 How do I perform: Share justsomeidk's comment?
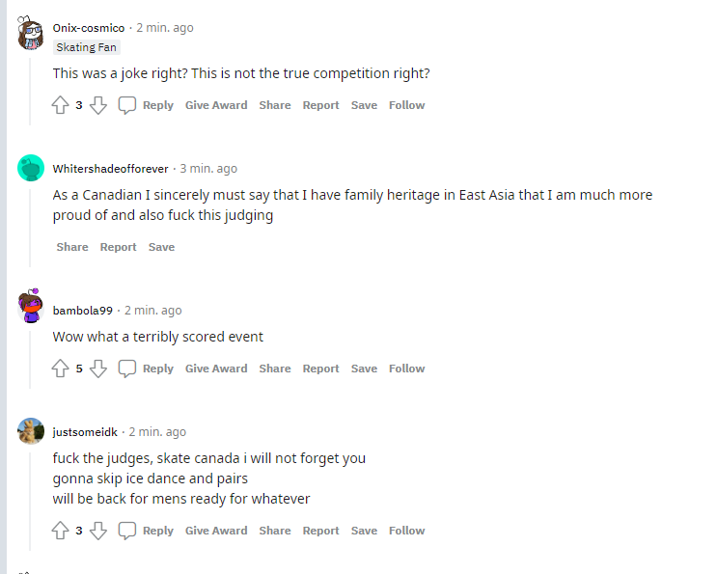274,531
